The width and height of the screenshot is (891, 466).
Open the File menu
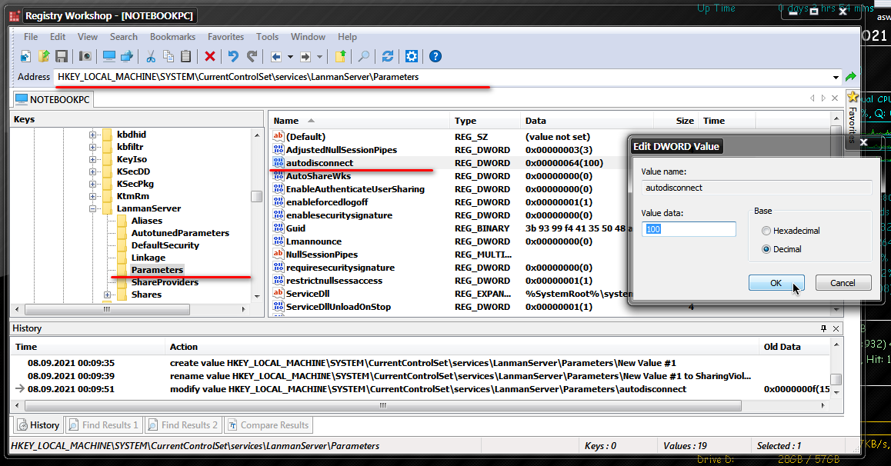click(31, 36)
